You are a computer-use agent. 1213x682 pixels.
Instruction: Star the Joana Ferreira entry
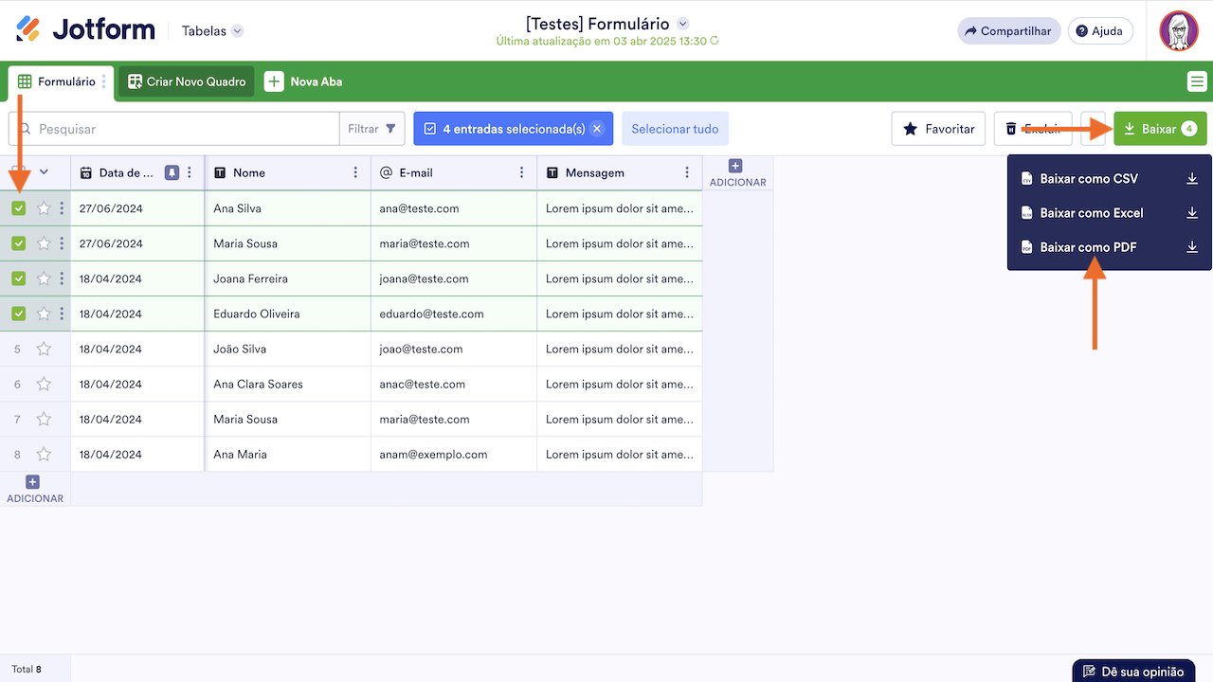(44, 278)
